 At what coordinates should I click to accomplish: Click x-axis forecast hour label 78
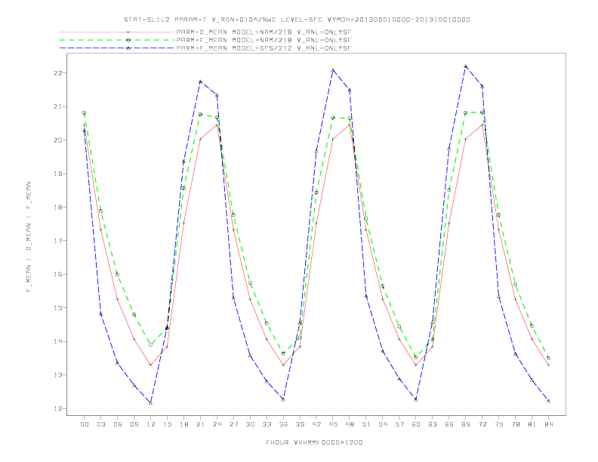tap(516, 424)
